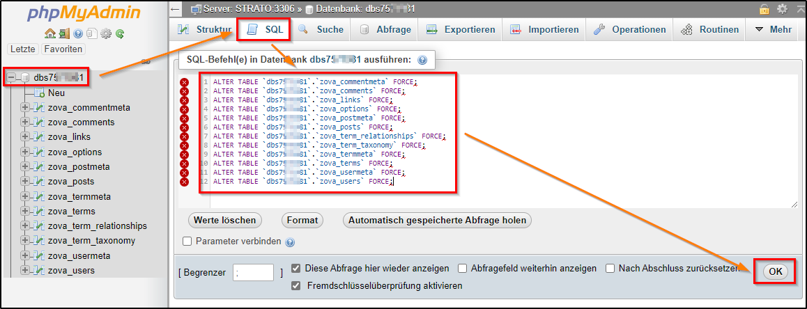This screenshot has height=309, width=807.
Task: Open the Suche tab
Action: coord(321,30)
